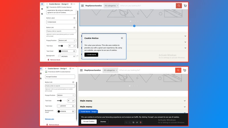Open the database icon beside Design 3 title
This screenshot has width=228, height=128.
coord(72,4)
